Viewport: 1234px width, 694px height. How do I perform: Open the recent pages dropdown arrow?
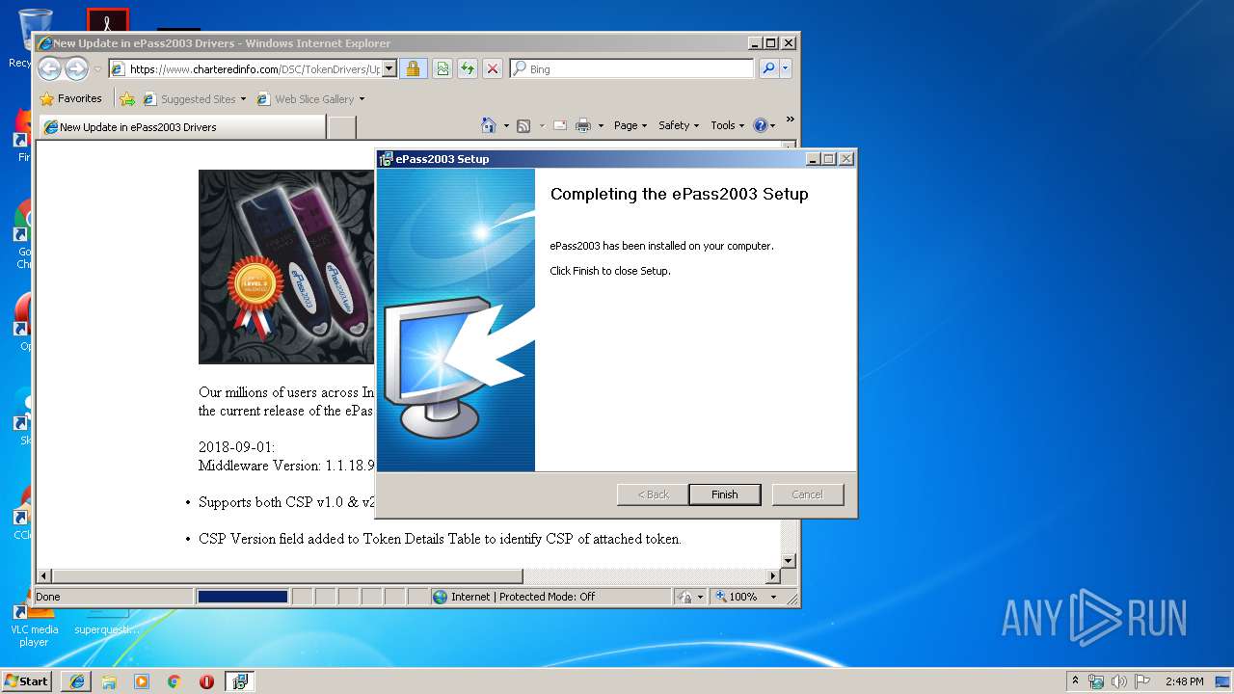(97, 69)
